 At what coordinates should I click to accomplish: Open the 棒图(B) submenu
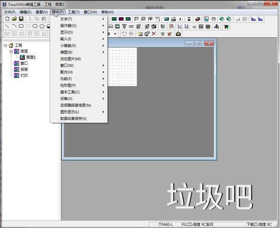[x=79, y=52]
